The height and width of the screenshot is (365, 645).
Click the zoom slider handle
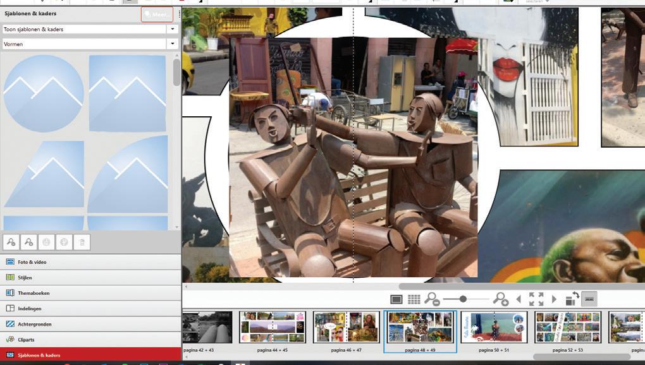tap(463, 299)
